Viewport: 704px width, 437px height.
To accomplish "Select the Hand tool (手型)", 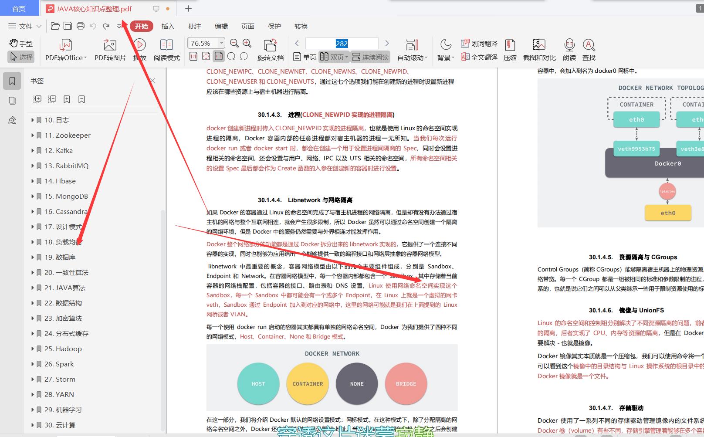I will pyautogui.click(x=20, y=43).
